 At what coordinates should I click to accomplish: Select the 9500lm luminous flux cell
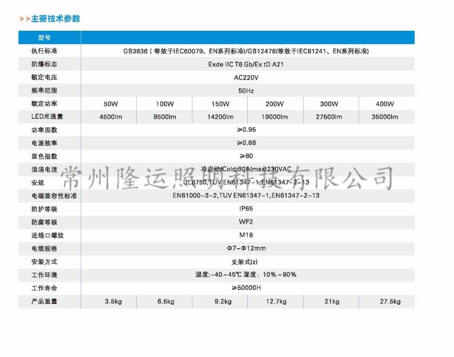[165, 117]
